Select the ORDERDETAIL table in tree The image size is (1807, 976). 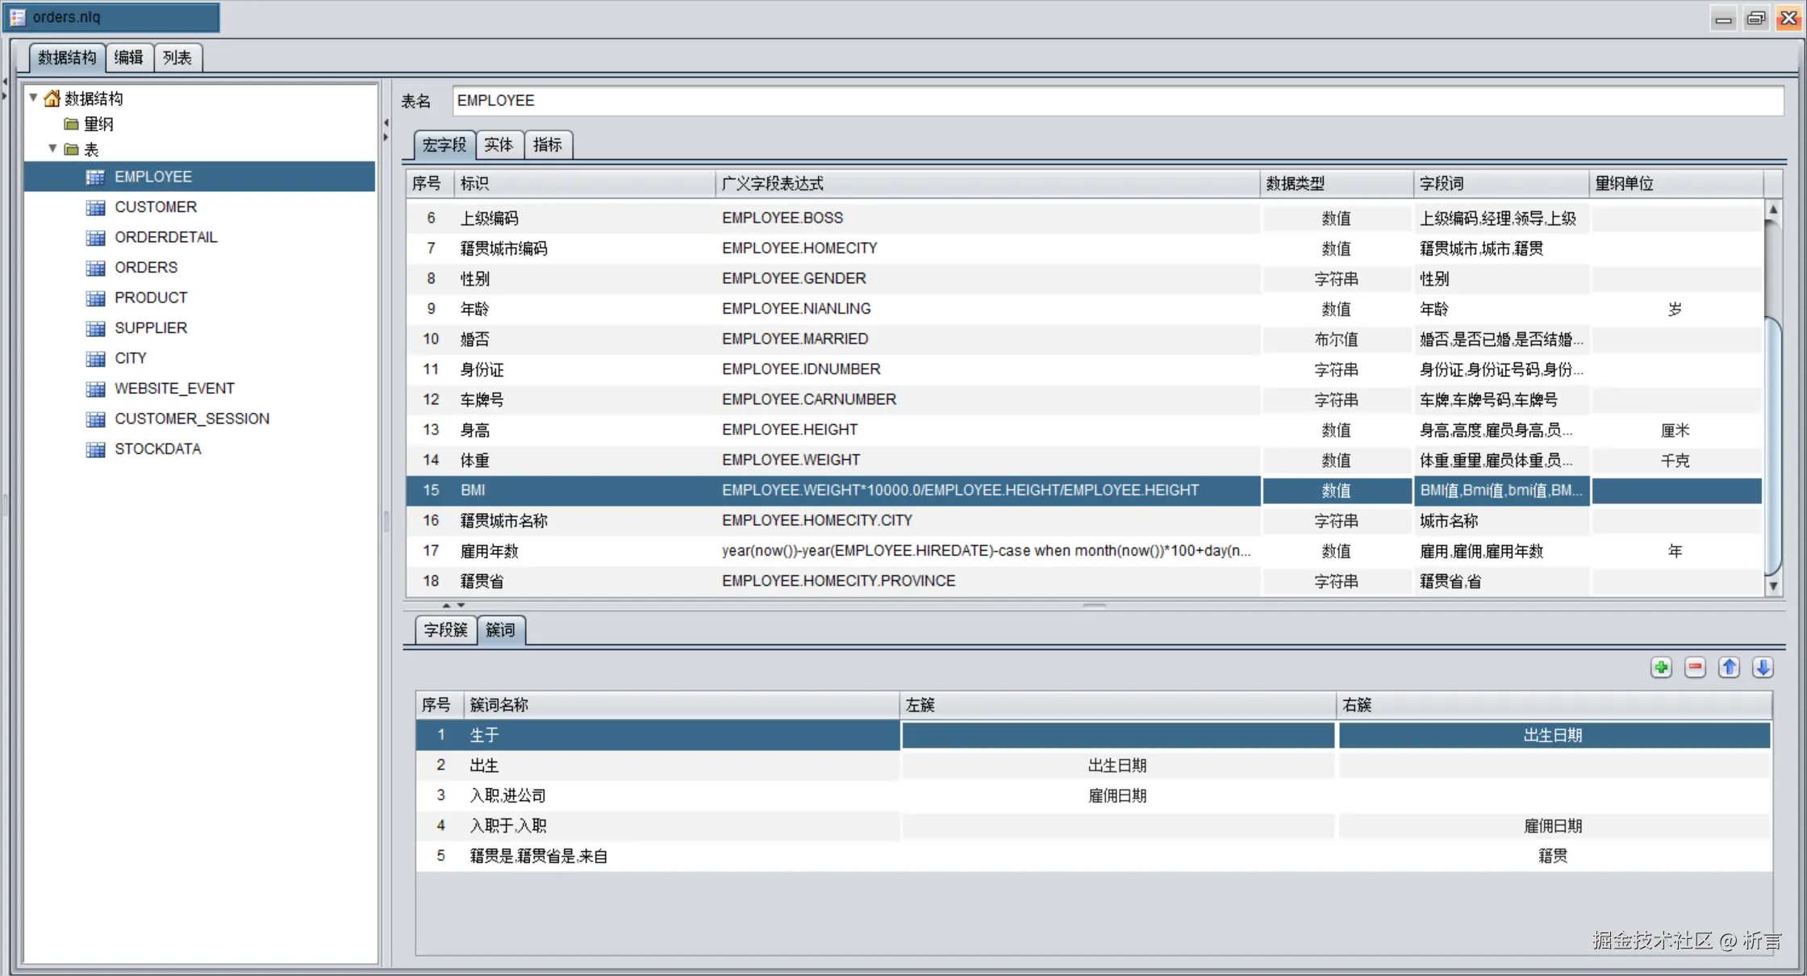(165, 237)
